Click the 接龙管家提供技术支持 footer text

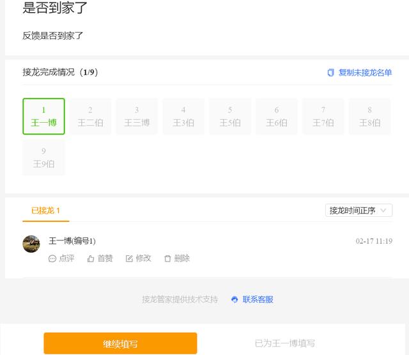tap(180, 299)
